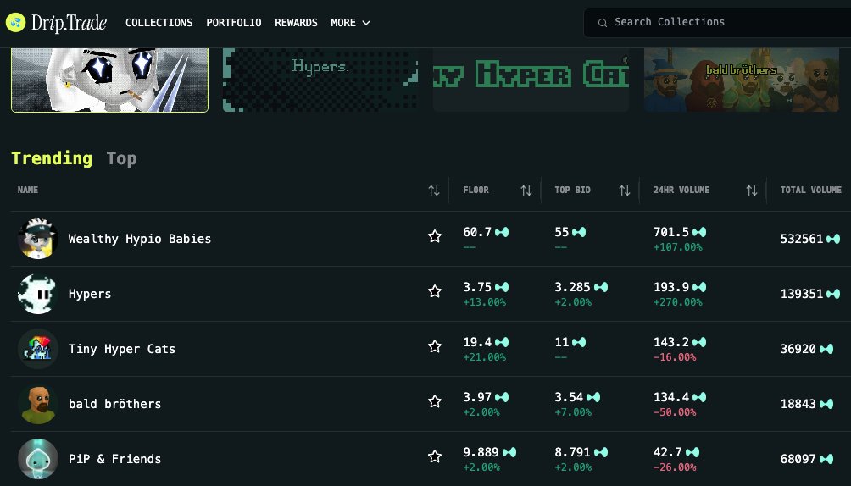Favorite Tiny Hyper Cats with star
This screenshot has width=851, height=486.
coord(435,346)
